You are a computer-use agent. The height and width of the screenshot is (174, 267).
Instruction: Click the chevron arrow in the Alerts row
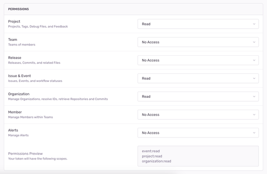click(254, 133)
